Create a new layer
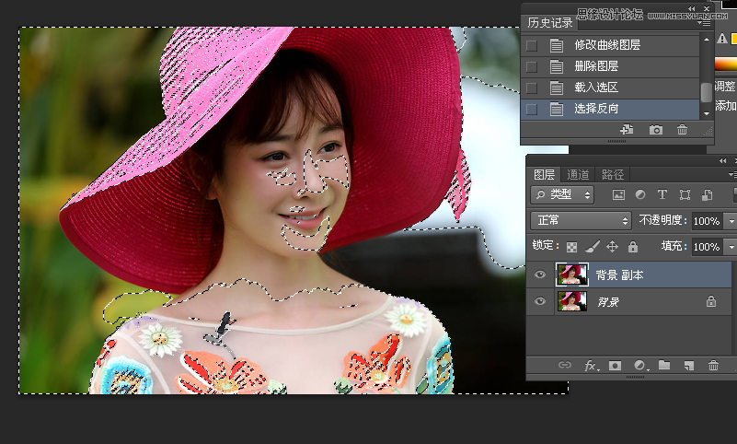The image size is (737, 444). 688,366
